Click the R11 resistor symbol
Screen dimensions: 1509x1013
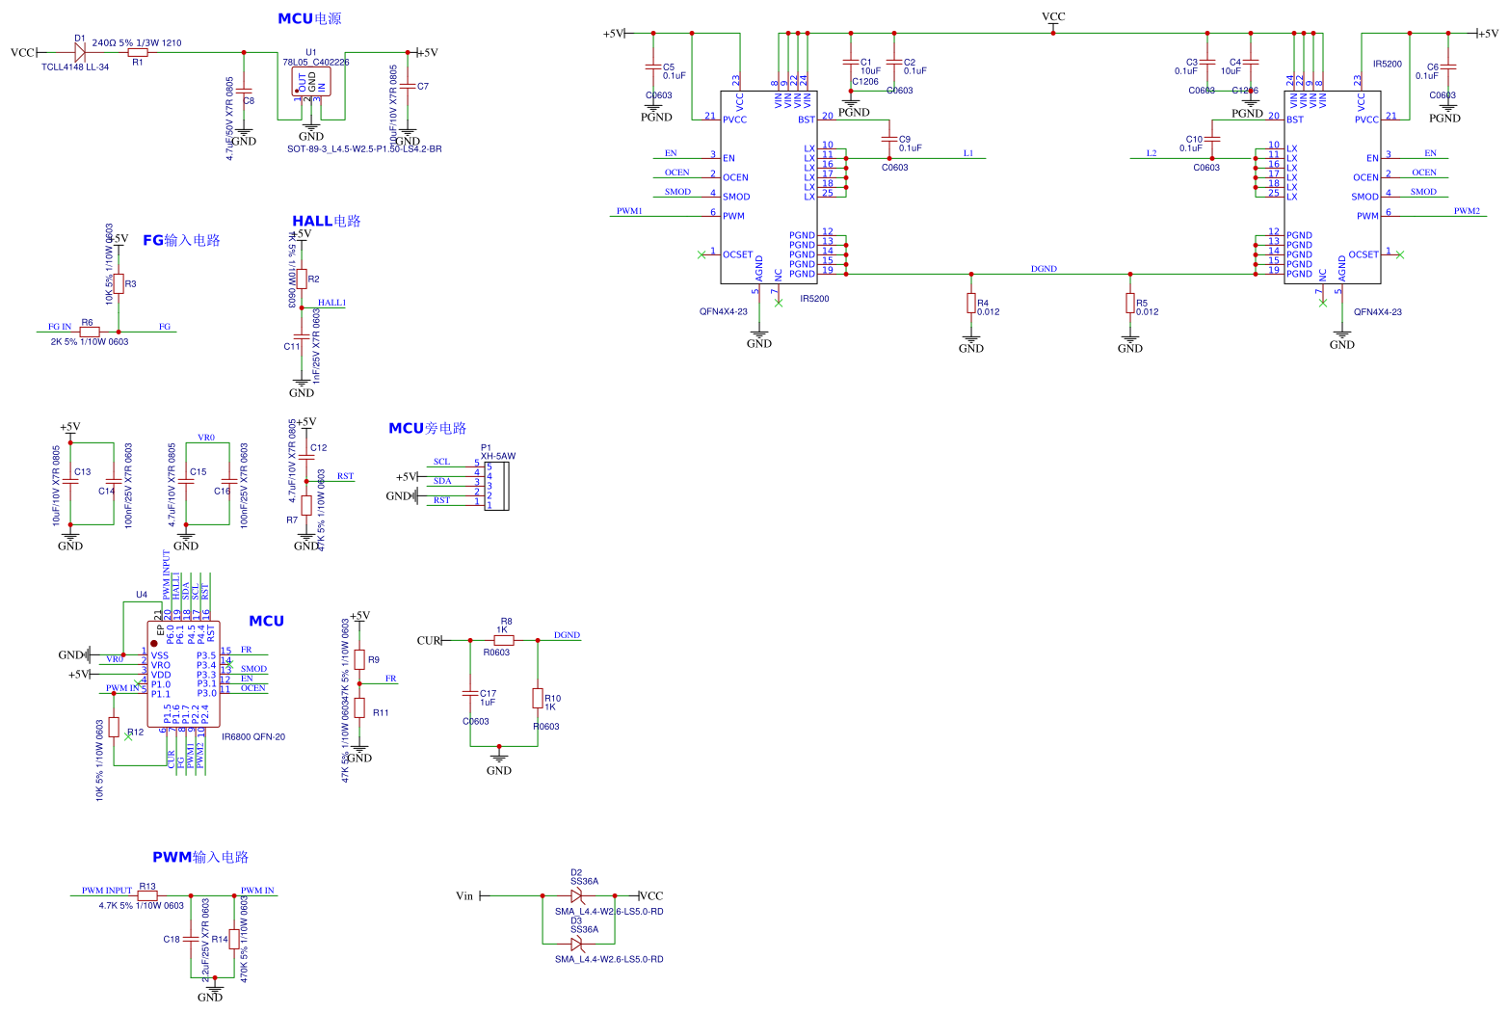359,708
